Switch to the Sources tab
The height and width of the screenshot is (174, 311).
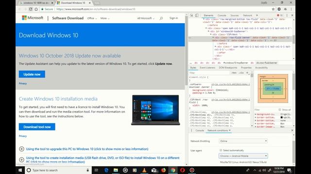[x=234, y=15]
